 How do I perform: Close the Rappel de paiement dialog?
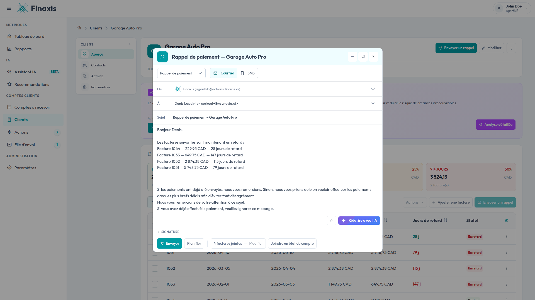(x=373, y=57)
